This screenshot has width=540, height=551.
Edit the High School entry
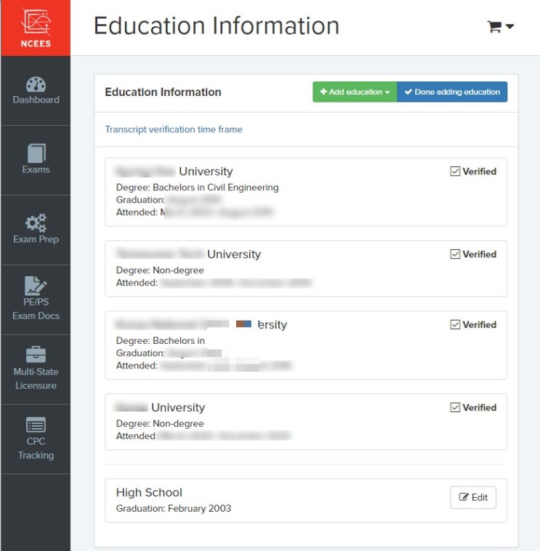click(x=473, y=497)
